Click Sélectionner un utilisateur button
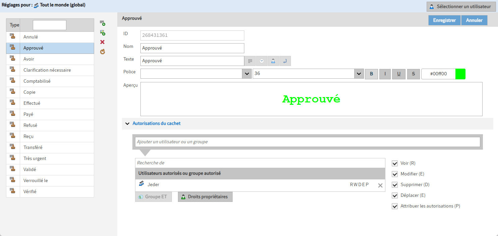 point(461,7)
